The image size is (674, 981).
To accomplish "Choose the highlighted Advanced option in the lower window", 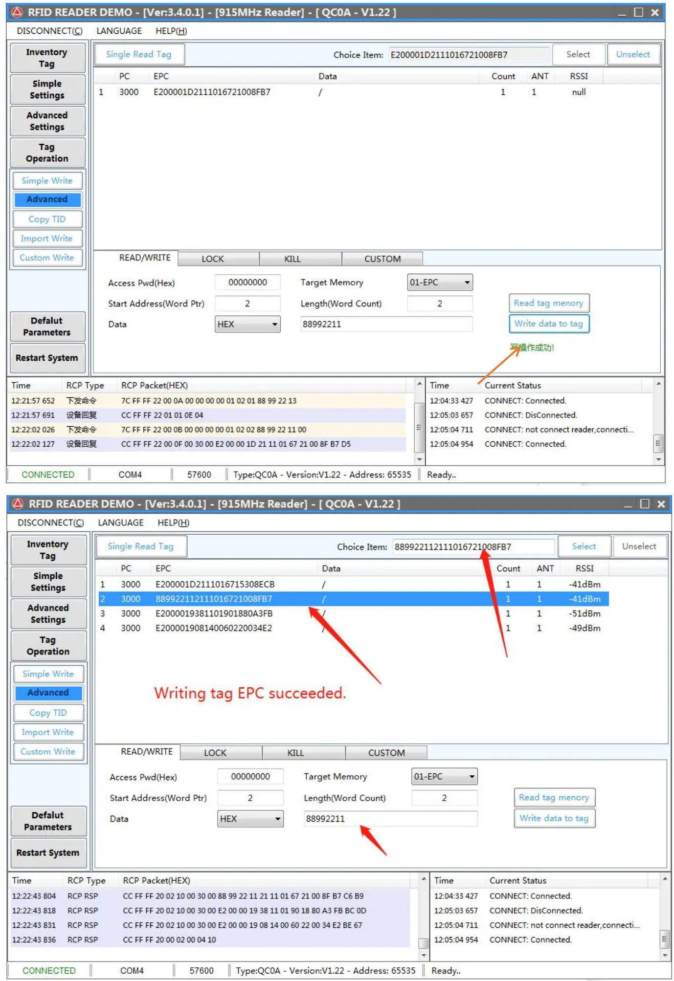I will coord(48,693).
